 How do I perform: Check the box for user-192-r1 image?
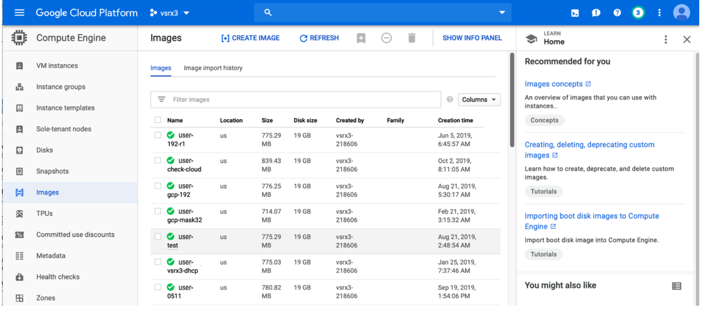[158, 135]
